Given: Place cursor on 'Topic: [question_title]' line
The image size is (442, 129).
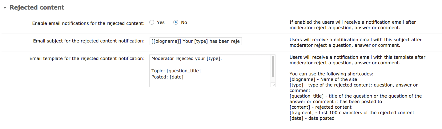Looking at the screenshot, I should tap(176, 71).
